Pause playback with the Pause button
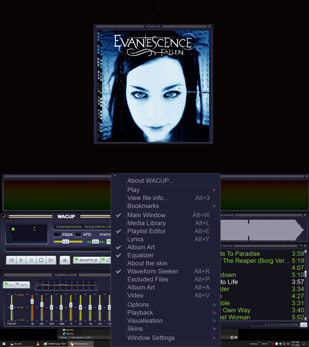The height and width of the screenshot is (347, 309). click(x=31, y=260)
